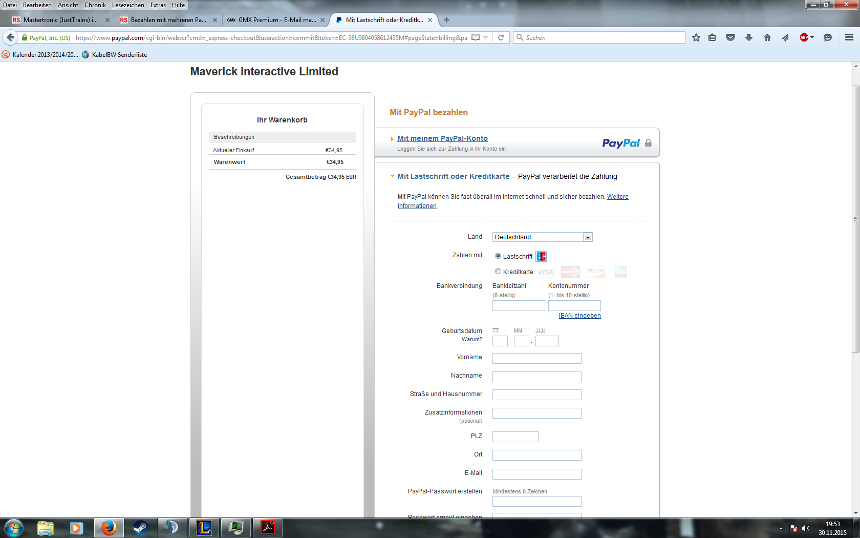Click the volume speaker tray icon

coord(806,528)
